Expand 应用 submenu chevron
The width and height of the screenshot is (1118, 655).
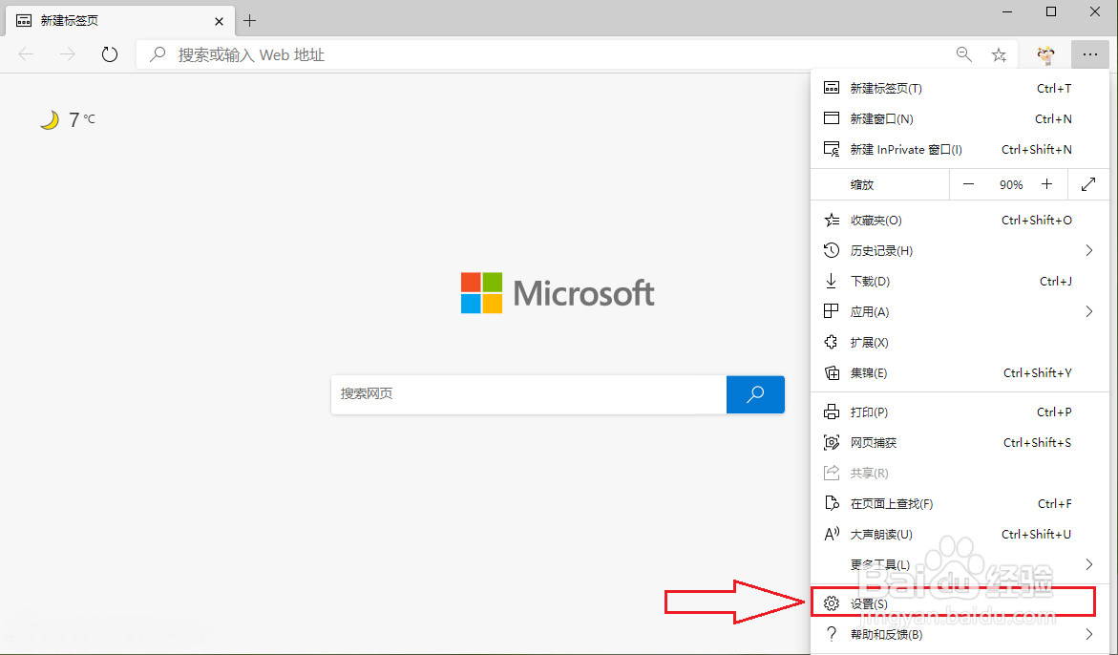coord(1088,311)
